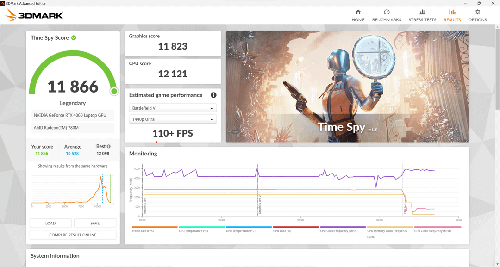Click the Home house icon

pyautogui.click(x=358, y=12)
